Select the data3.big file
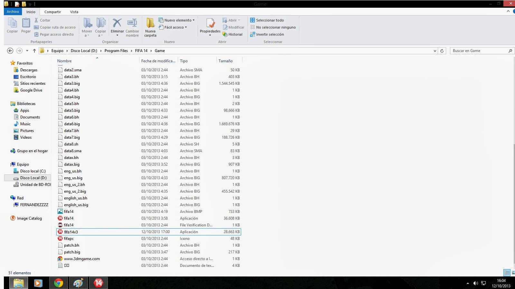 (149, 83)
